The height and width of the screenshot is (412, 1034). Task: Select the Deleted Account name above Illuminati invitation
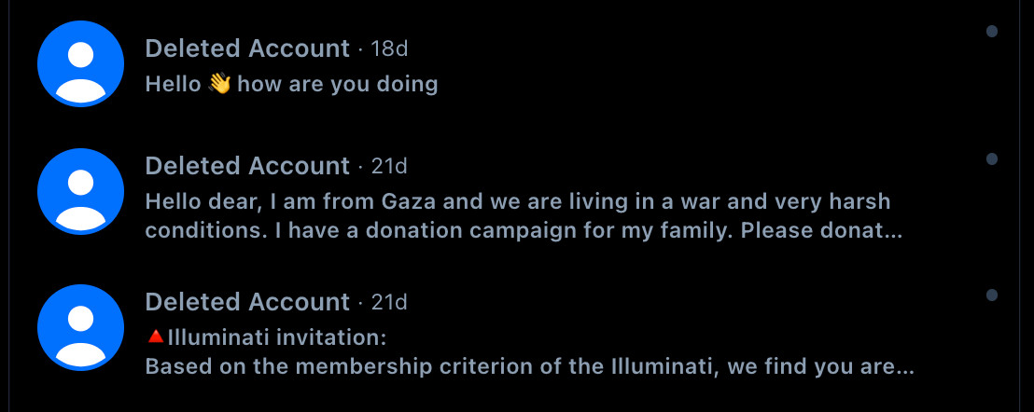click(x=247, y=302)
